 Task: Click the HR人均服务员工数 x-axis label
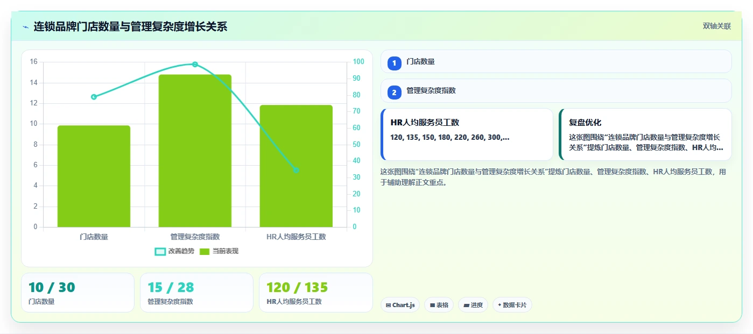(296, 237)
